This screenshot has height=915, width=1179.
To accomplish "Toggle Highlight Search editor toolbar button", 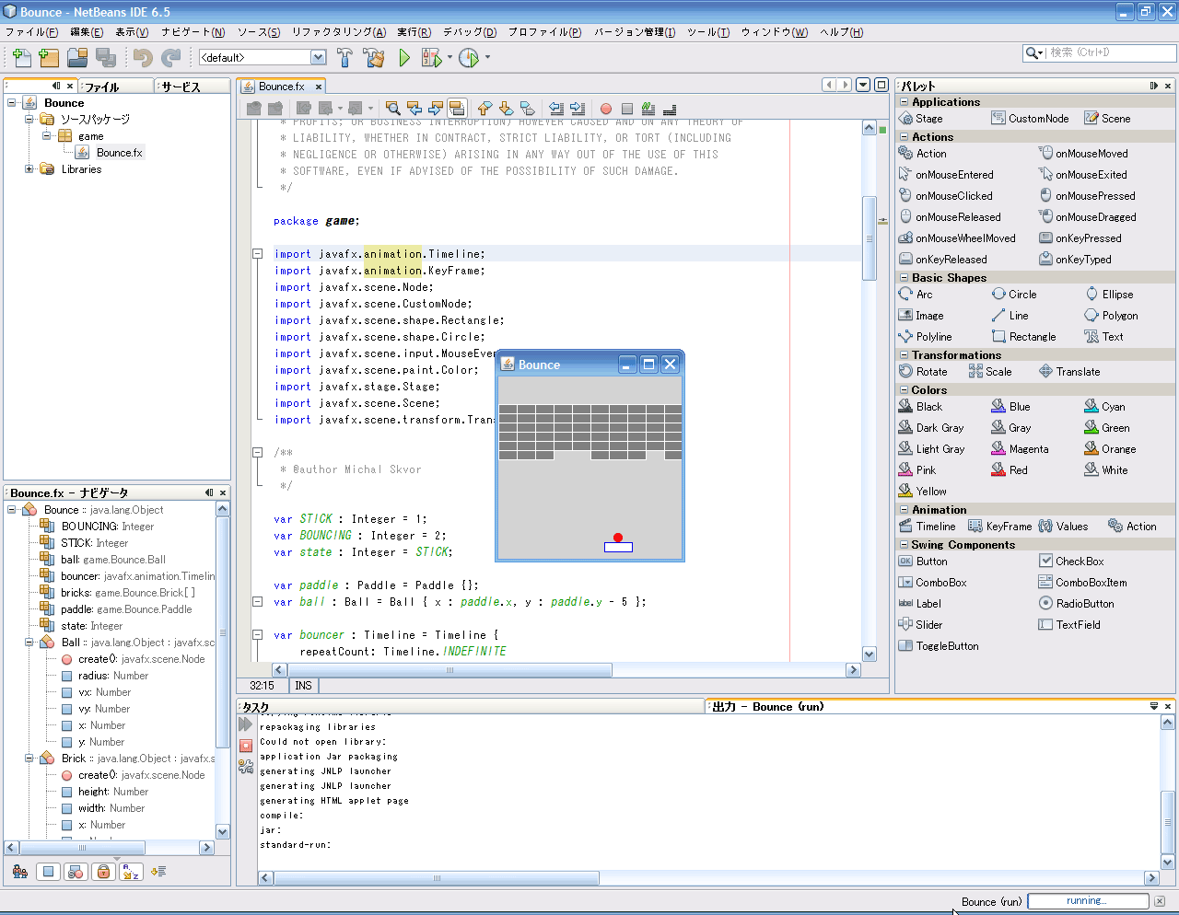I will (x=457, y=108).
